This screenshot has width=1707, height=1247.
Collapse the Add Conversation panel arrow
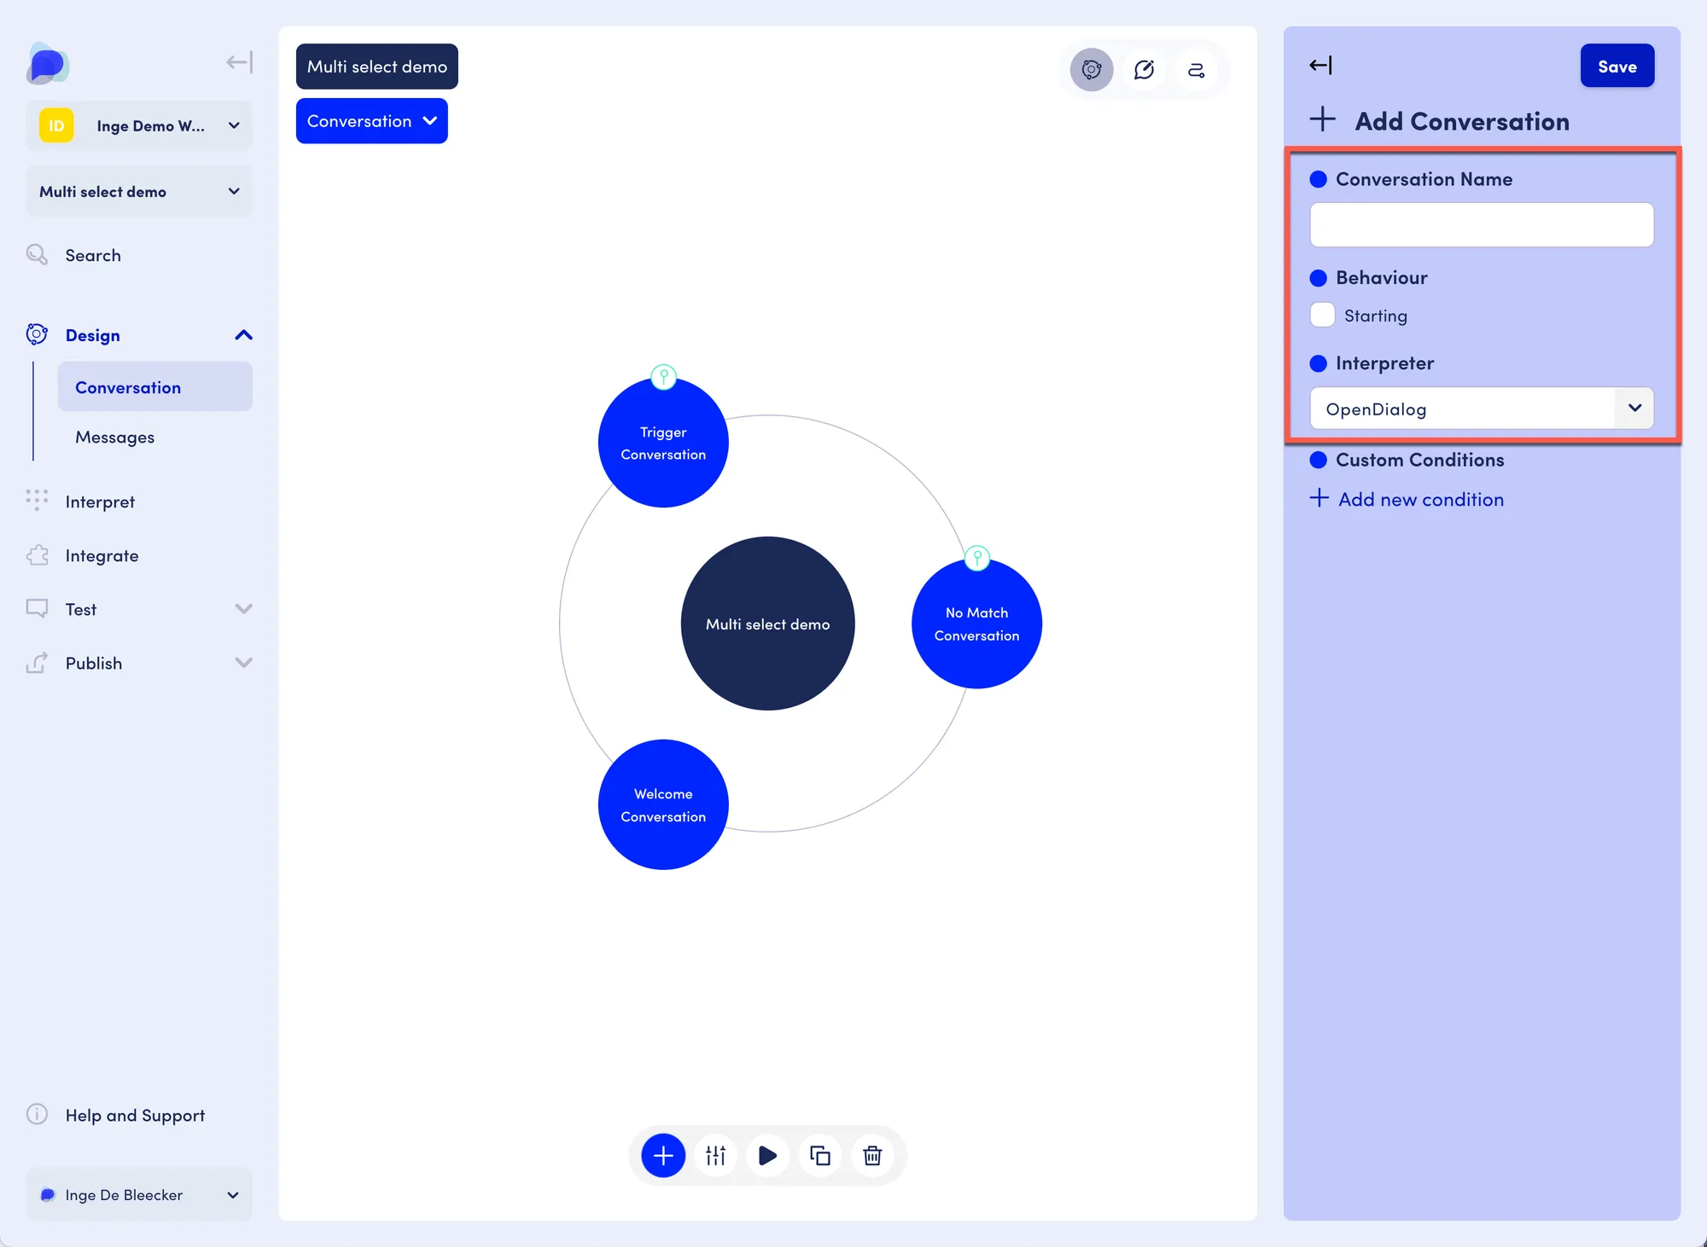[x=1320, y=66]
